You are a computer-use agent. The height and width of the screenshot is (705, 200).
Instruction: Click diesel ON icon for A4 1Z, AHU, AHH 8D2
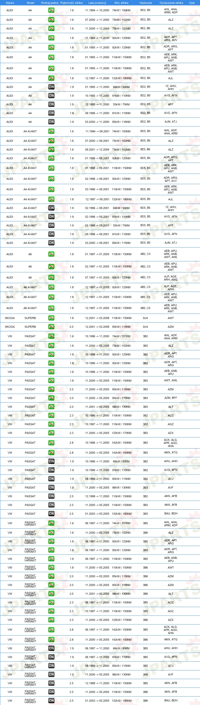point(51,87)
